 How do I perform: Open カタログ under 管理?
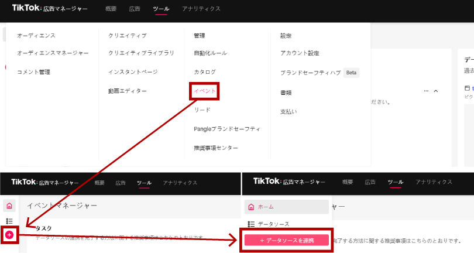tap(205, 72)
